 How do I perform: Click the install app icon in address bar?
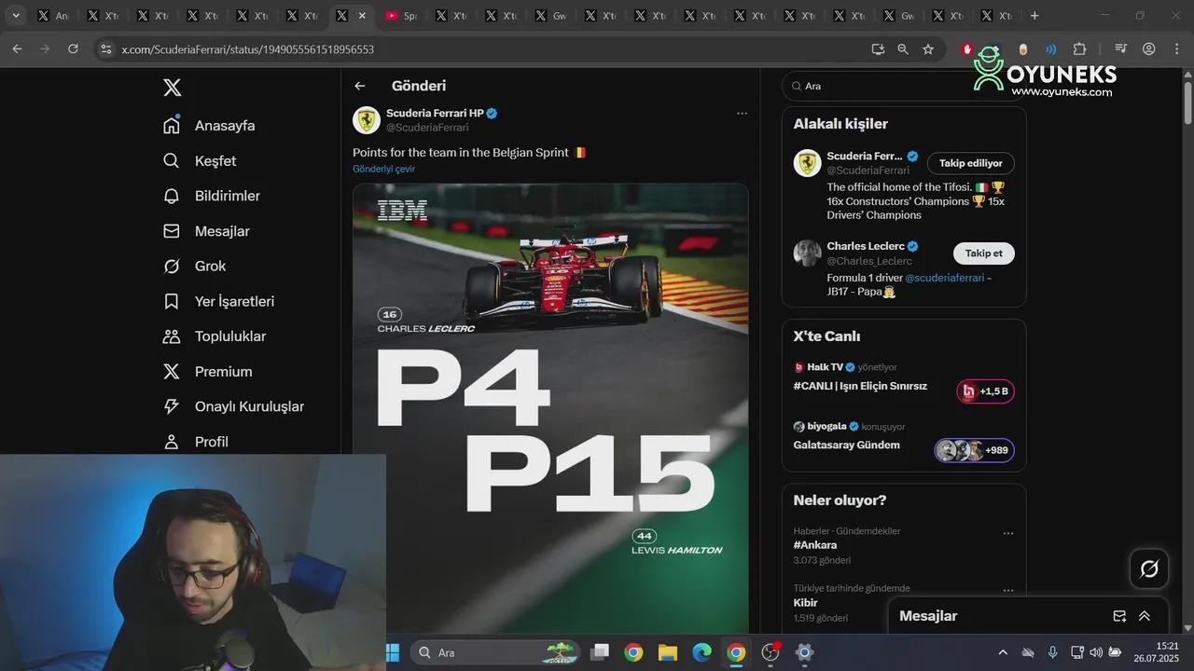click(x=878, y=49)
